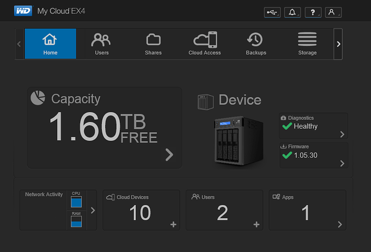The width and height of the screenshot is (371, 252).
Task: Click the RAM usage meter
Action: point(76,221)
